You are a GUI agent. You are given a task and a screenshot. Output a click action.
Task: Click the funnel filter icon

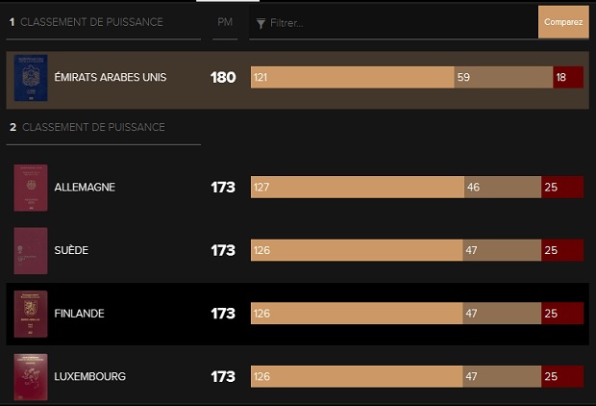[261, 24]
